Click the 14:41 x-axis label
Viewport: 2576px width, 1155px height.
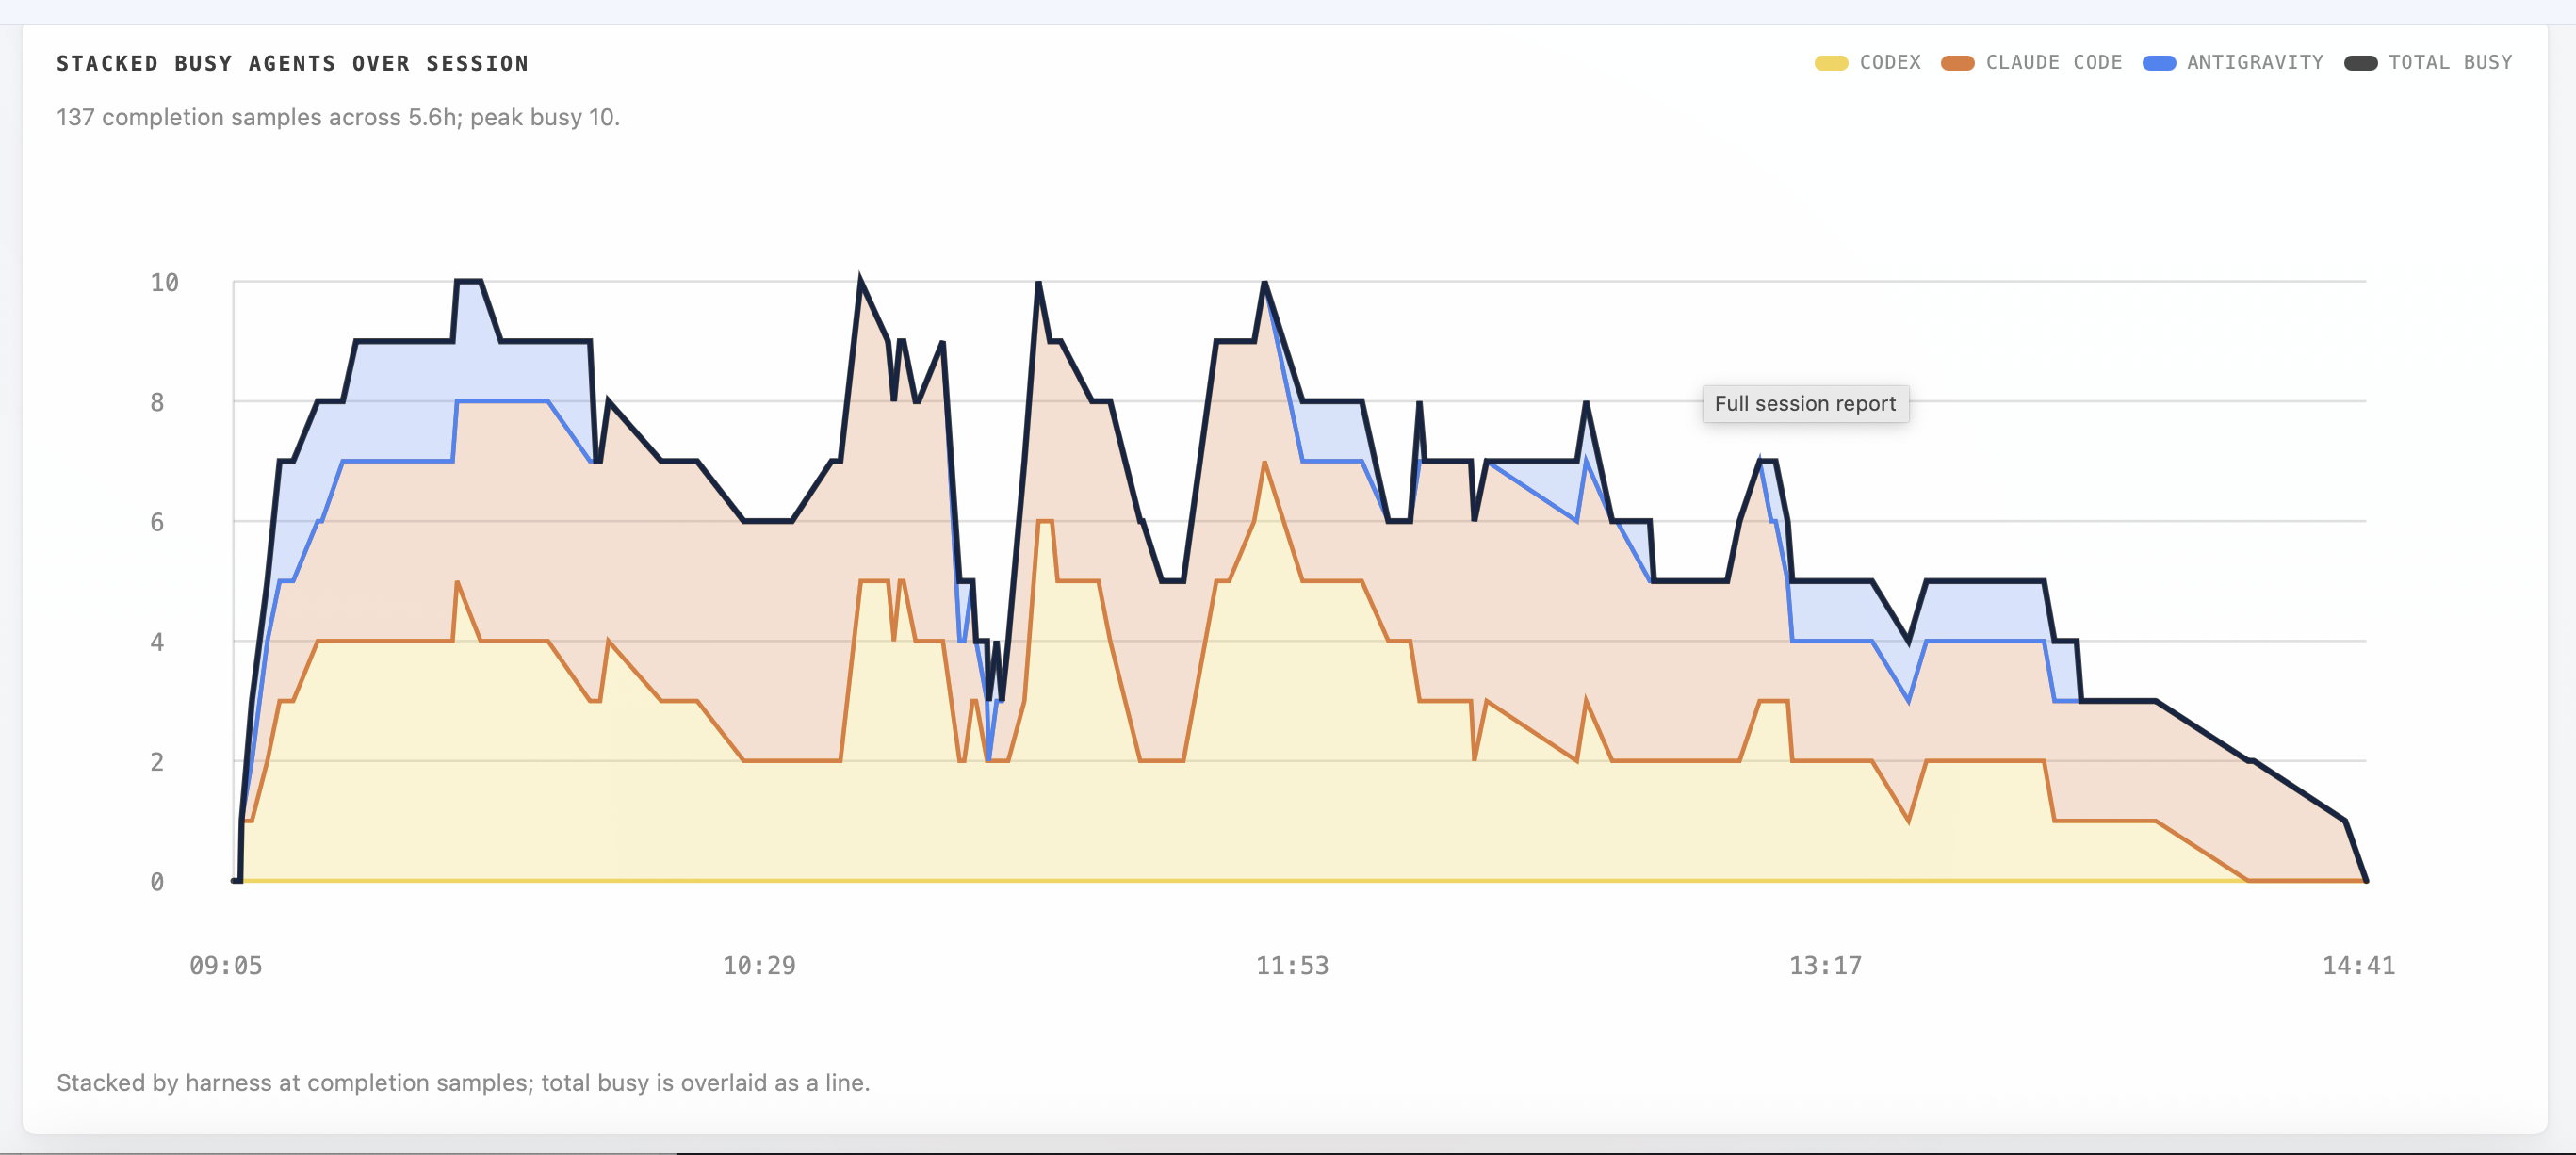[2358, 965]
